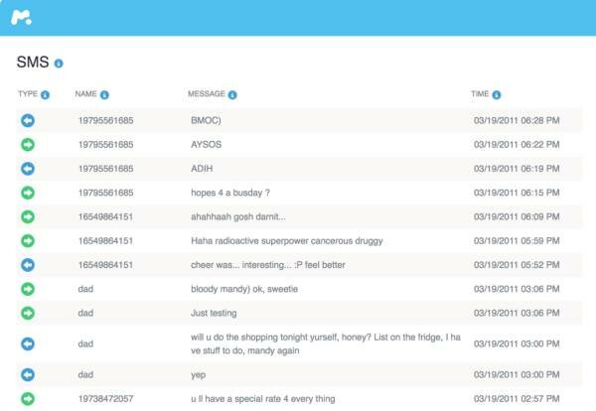Click incoming arrow for 'cheer was... interesting' row
This screenshot has width=596, height=411.
point(28,265)
